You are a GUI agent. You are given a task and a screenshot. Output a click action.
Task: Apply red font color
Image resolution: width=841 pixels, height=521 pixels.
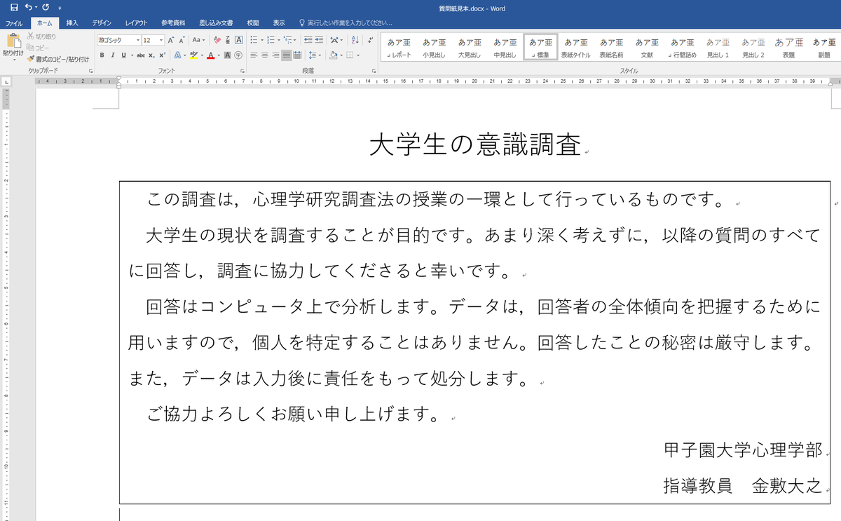click(210, 55)
